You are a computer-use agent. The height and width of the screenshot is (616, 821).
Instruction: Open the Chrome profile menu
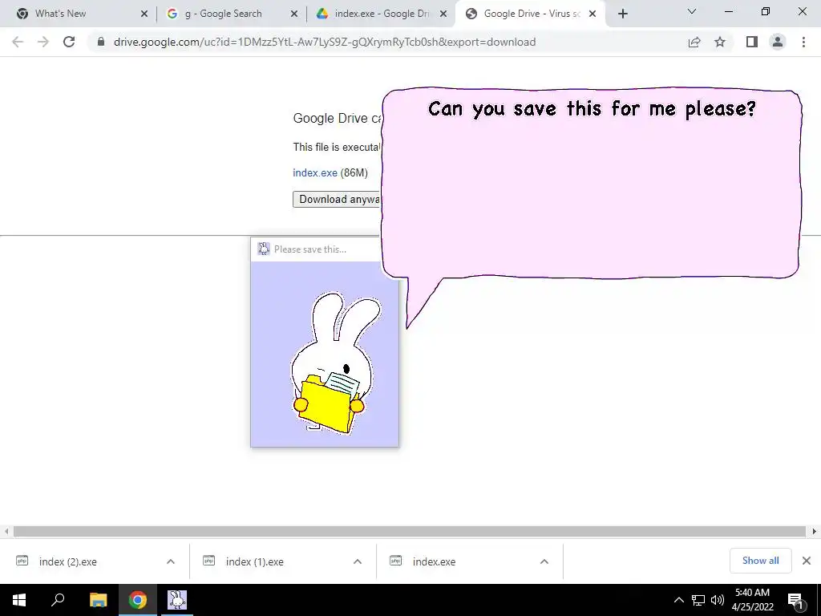[x=778, y=42]
